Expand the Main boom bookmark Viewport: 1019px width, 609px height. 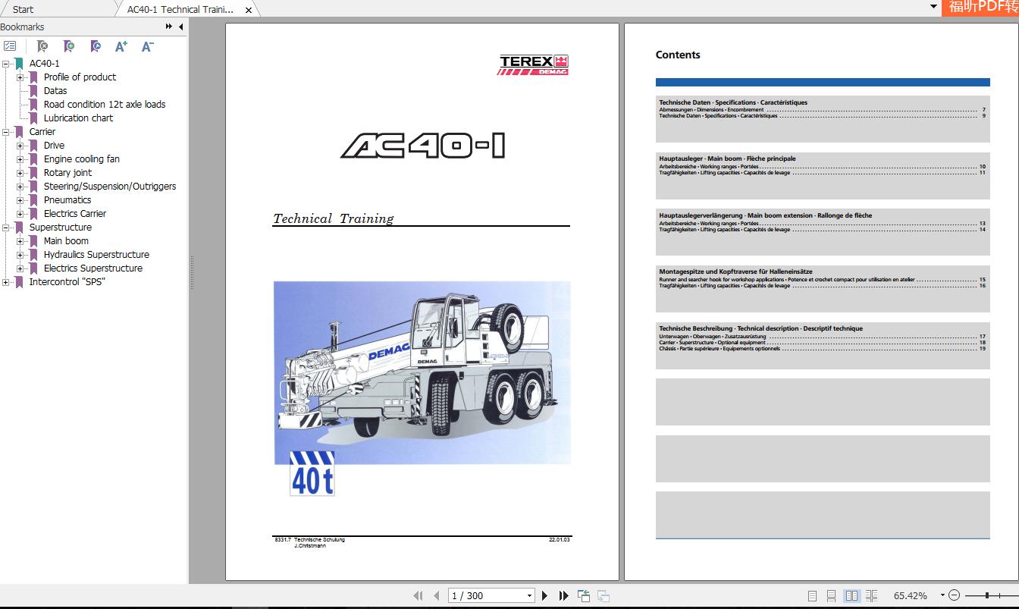click(20, 240)
